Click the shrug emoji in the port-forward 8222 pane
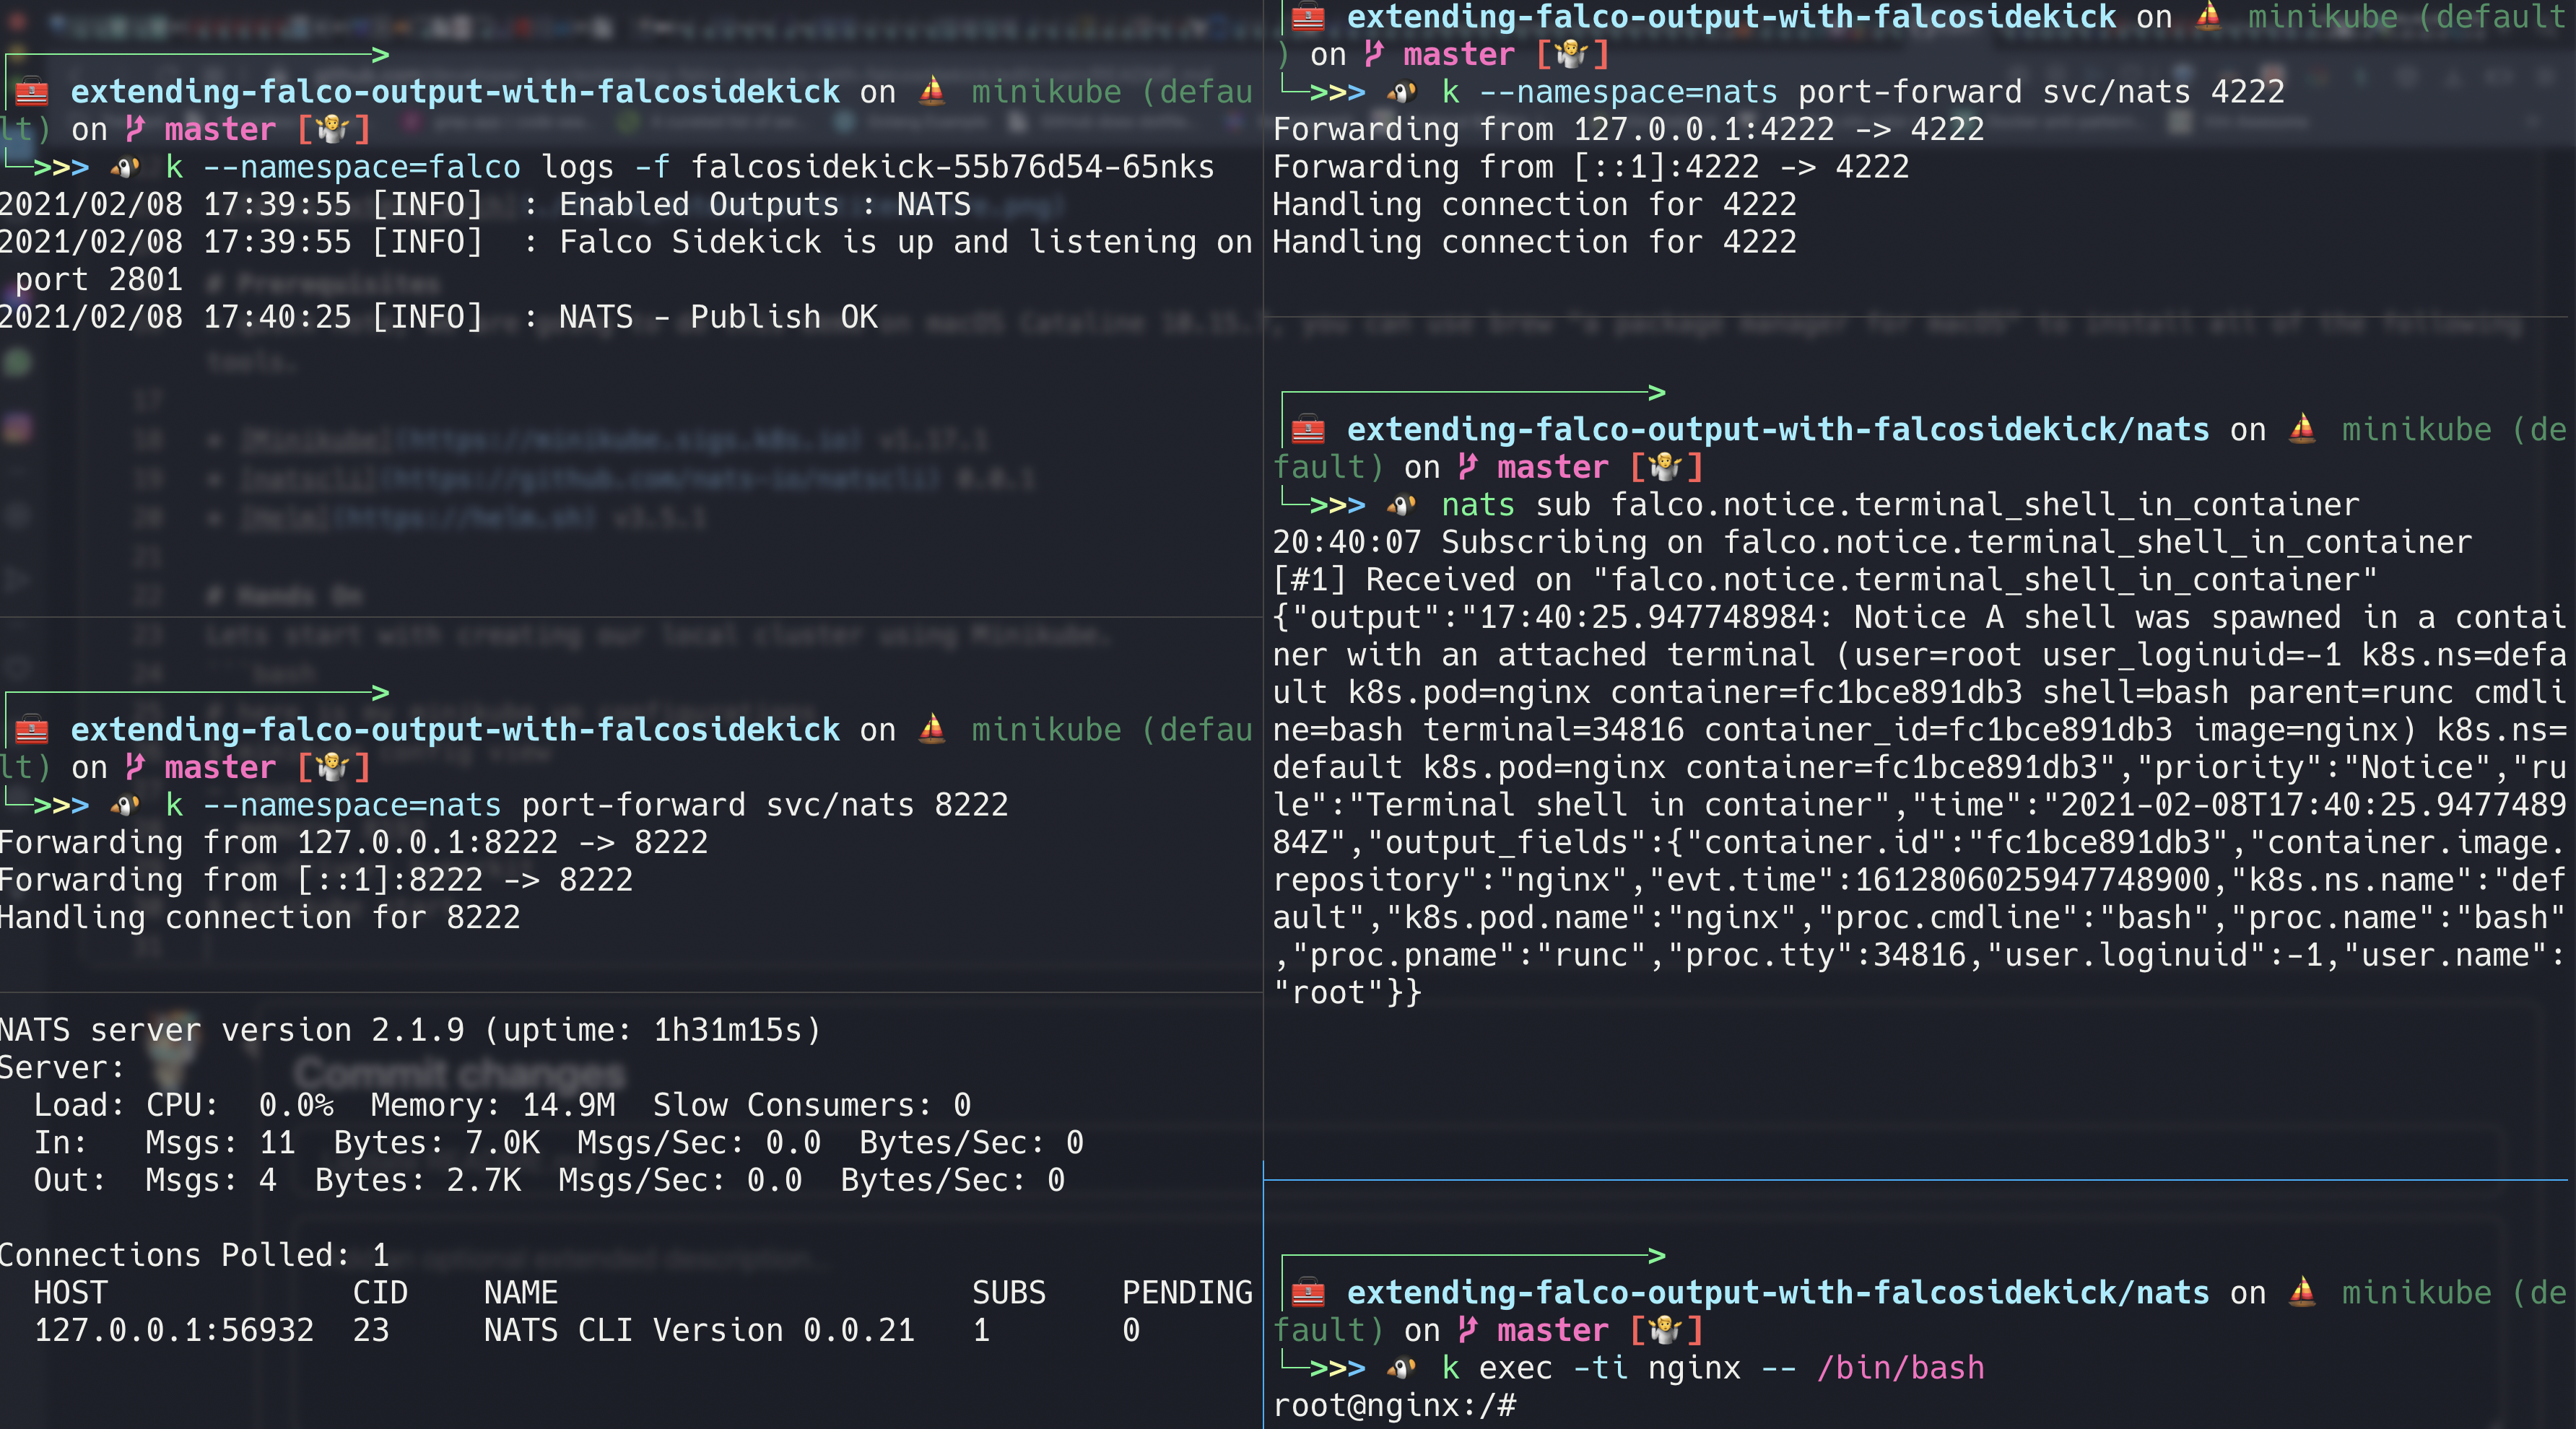The width and height of the screenshot is (2576, 1429). pyautogui.click(x=333, y=767)
